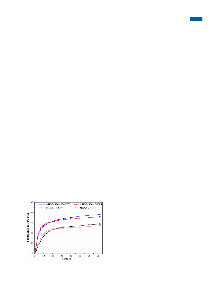The height and width of the screenshot is (293, 224).
Task: Click the final blue data point at 72 h
Action: pyautogui.click(x=100, y=215)
